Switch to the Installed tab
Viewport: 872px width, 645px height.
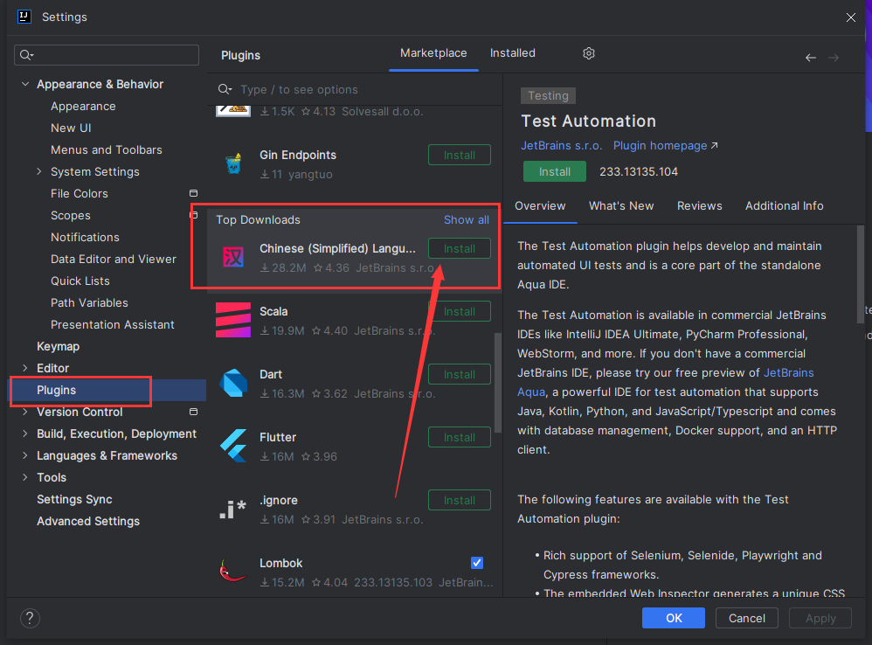click(513, 52)
